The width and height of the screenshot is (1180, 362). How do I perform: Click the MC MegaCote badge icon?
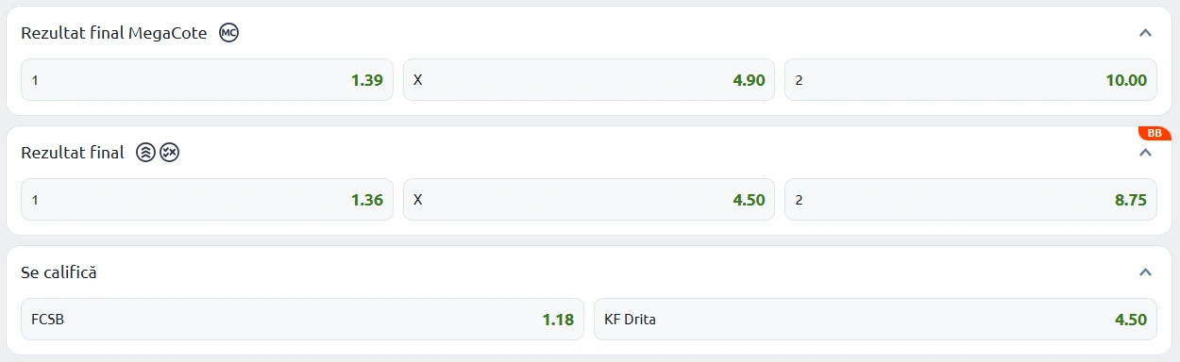(x=228, y=33)
